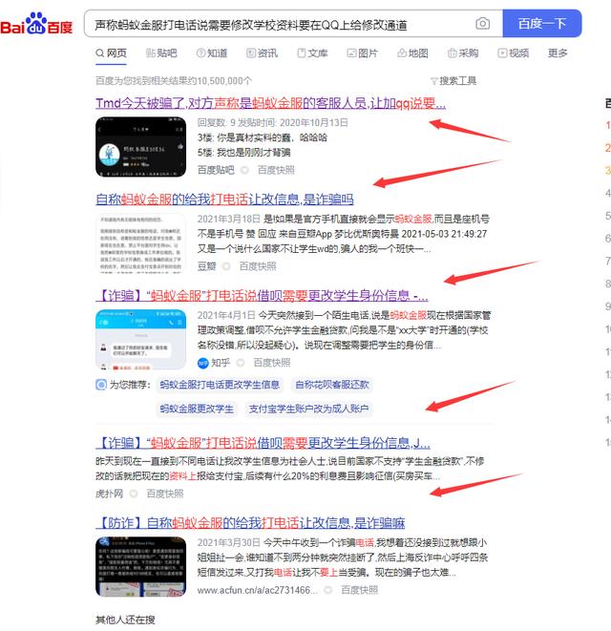The image size is (611, 631).
Task: Click verification icon beside 百度贴吧
Action: (244, 170)
